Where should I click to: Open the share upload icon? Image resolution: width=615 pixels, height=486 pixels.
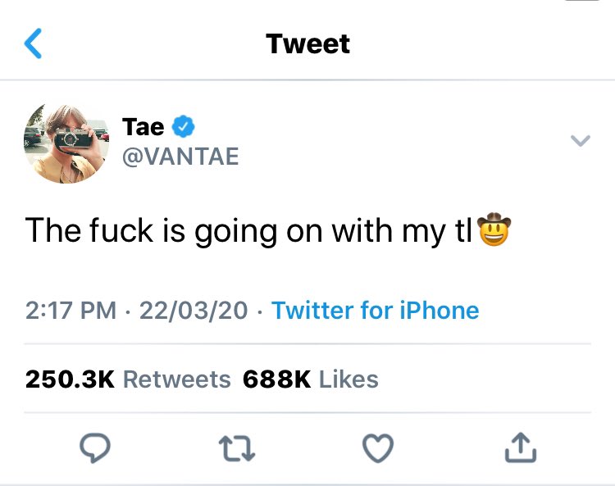[520, 447]
